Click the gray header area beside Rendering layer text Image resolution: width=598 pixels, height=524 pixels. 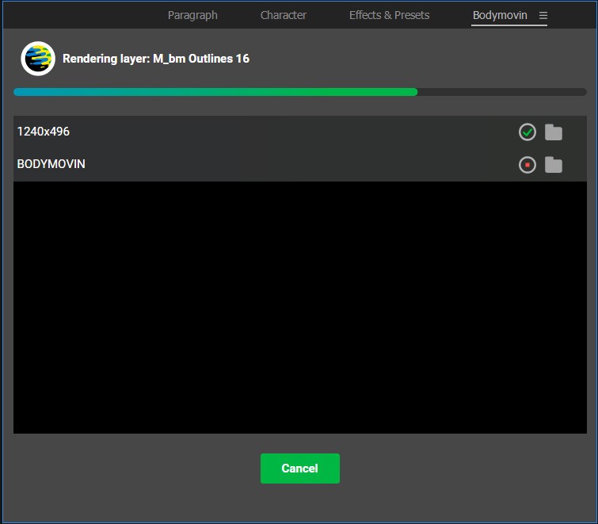(420, 59)
